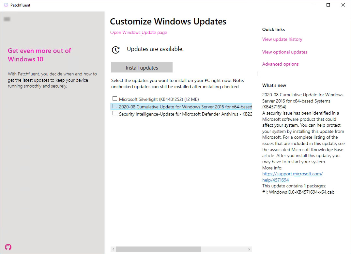Open View optional updates link
Viewport: 351px width, 254px height.
(285, 52)
